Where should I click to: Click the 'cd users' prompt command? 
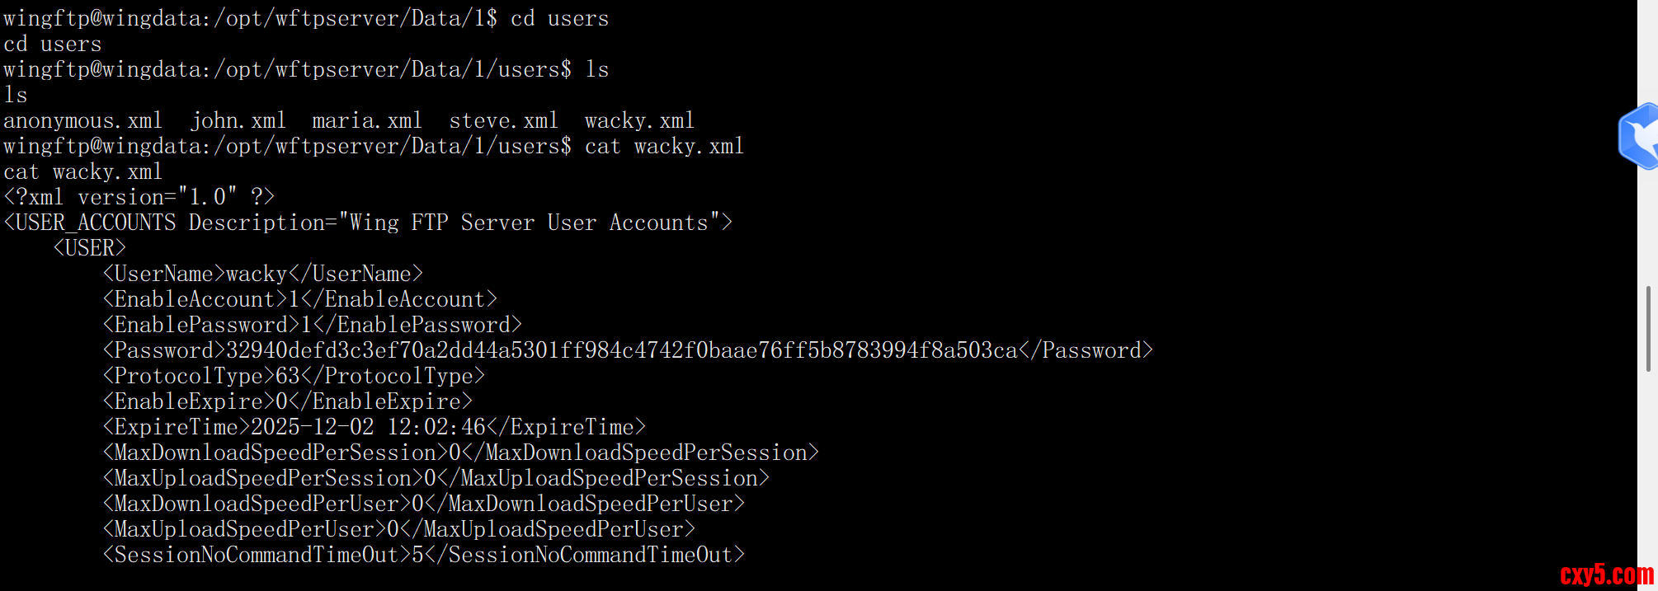click(x=559, y=19)
